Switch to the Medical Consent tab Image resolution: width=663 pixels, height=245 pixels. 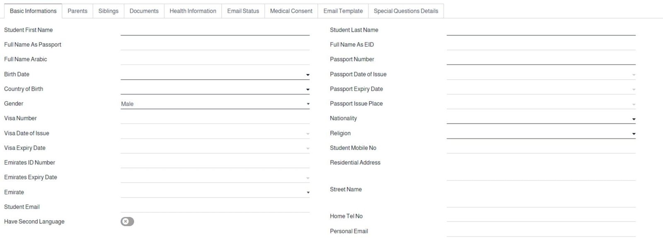coord(291,11)
